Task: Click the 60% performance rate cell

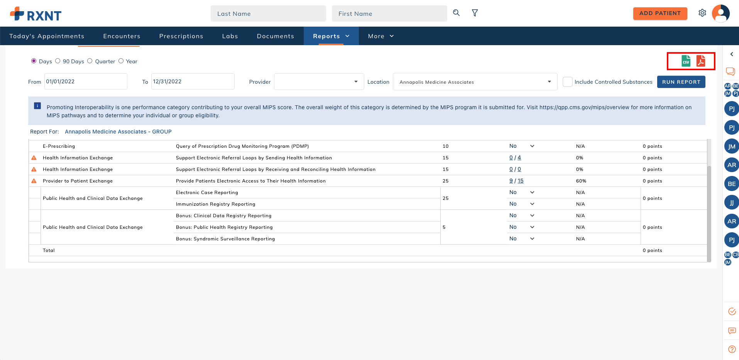Action: [x=581, y=181]
